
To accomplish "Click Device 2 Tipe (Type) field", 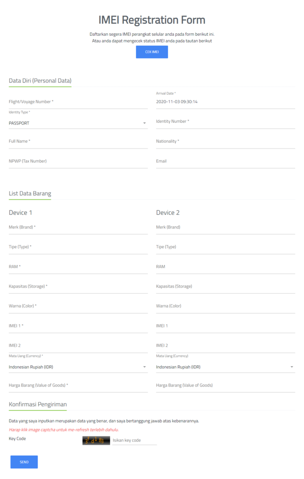I will (x=226, y=247).
